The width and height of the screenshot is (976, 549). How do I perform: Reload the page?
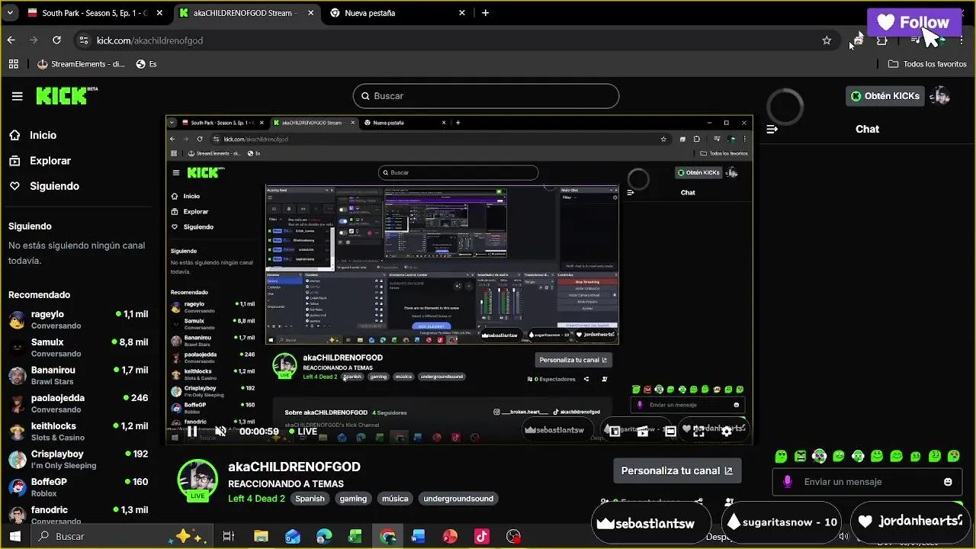(56, 40)
